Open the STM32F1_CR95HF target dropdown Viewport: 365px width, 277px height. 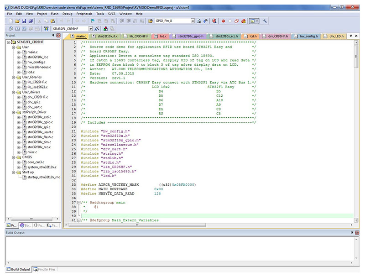[90, 28]
